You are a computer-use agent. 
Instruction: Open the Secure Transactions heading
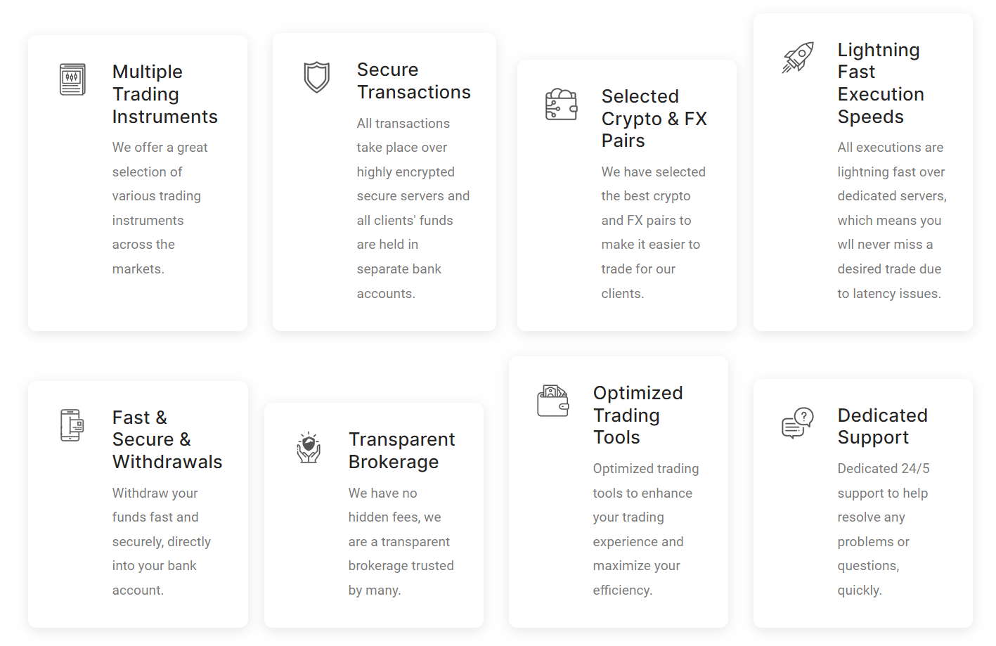click(414, 81)
